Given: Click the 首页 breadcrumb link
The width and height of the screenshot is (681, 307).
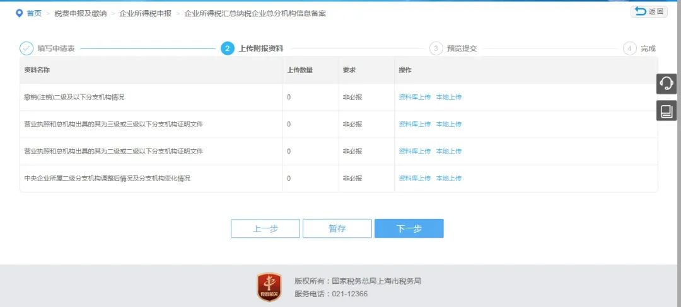Looking at the screenshot, I should [34, 13].
